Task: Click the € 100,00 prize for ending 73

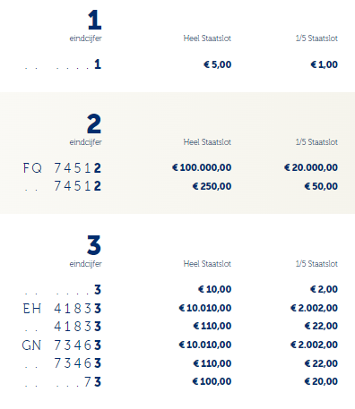Action: 212,381
